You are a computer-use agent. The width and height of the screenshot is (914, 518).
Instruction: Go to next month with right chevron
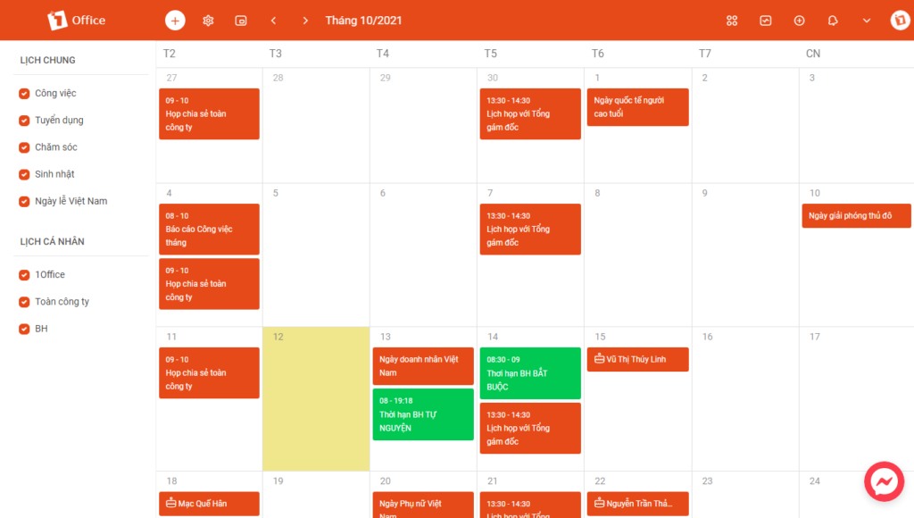[x=305, y=21]
